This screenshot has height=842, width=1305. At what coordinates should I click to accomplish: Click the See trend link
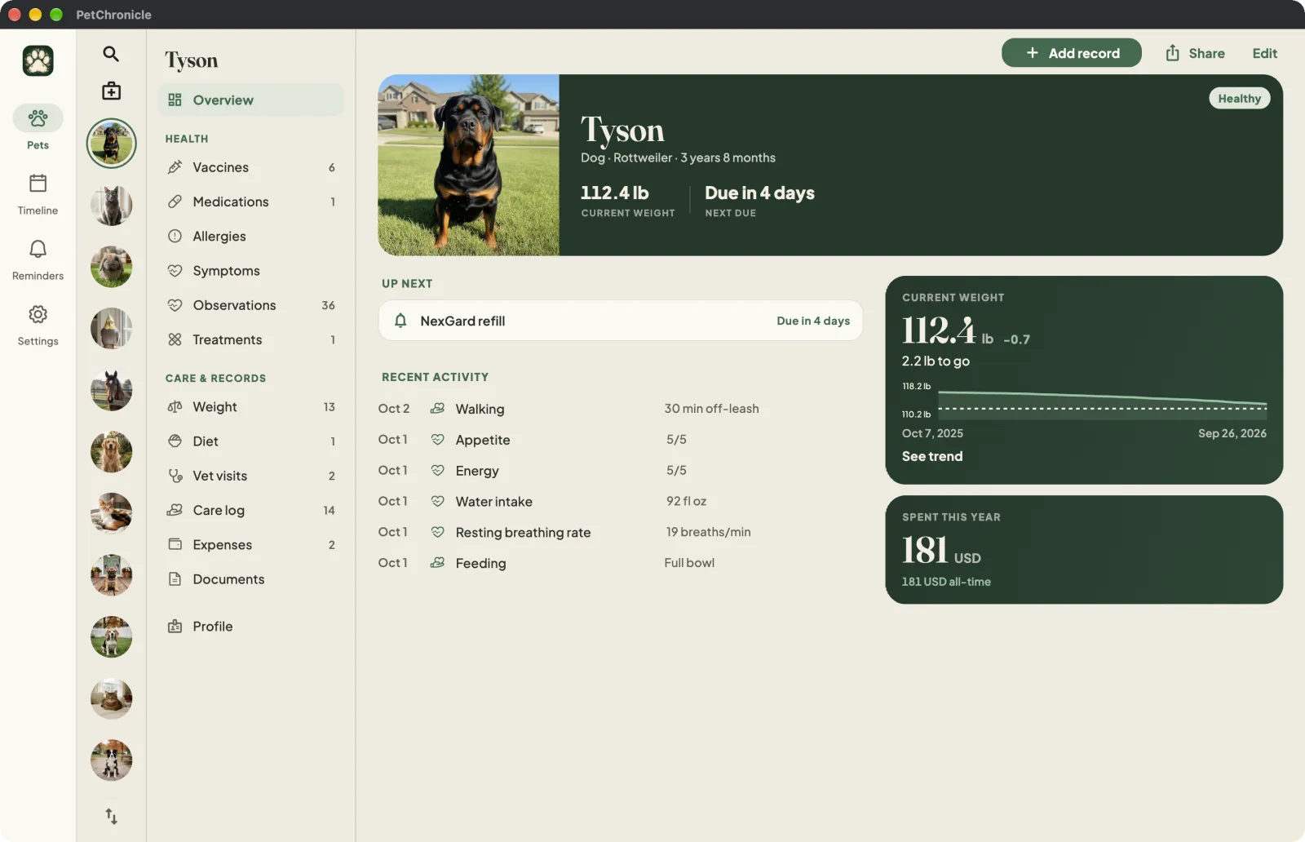click(x=932, y=456)
